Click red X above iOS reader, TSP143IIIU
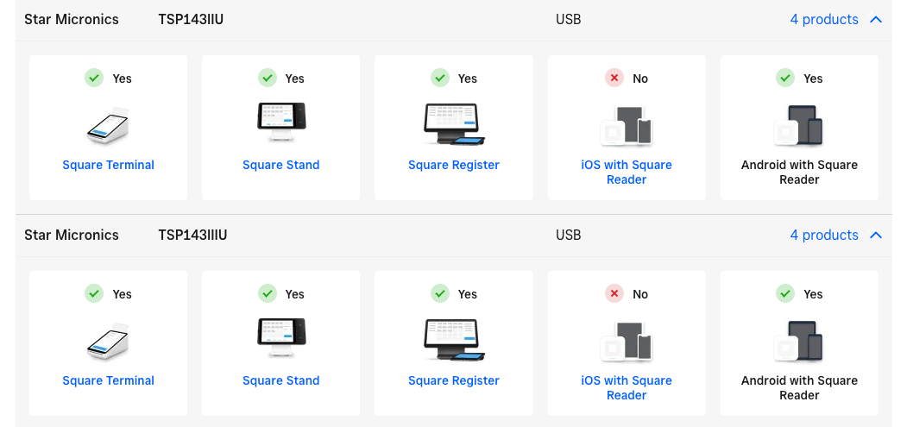 tap(614, 294)
